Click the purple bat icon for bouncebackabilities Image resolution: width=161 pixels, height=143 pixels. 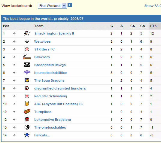point(27,72)
